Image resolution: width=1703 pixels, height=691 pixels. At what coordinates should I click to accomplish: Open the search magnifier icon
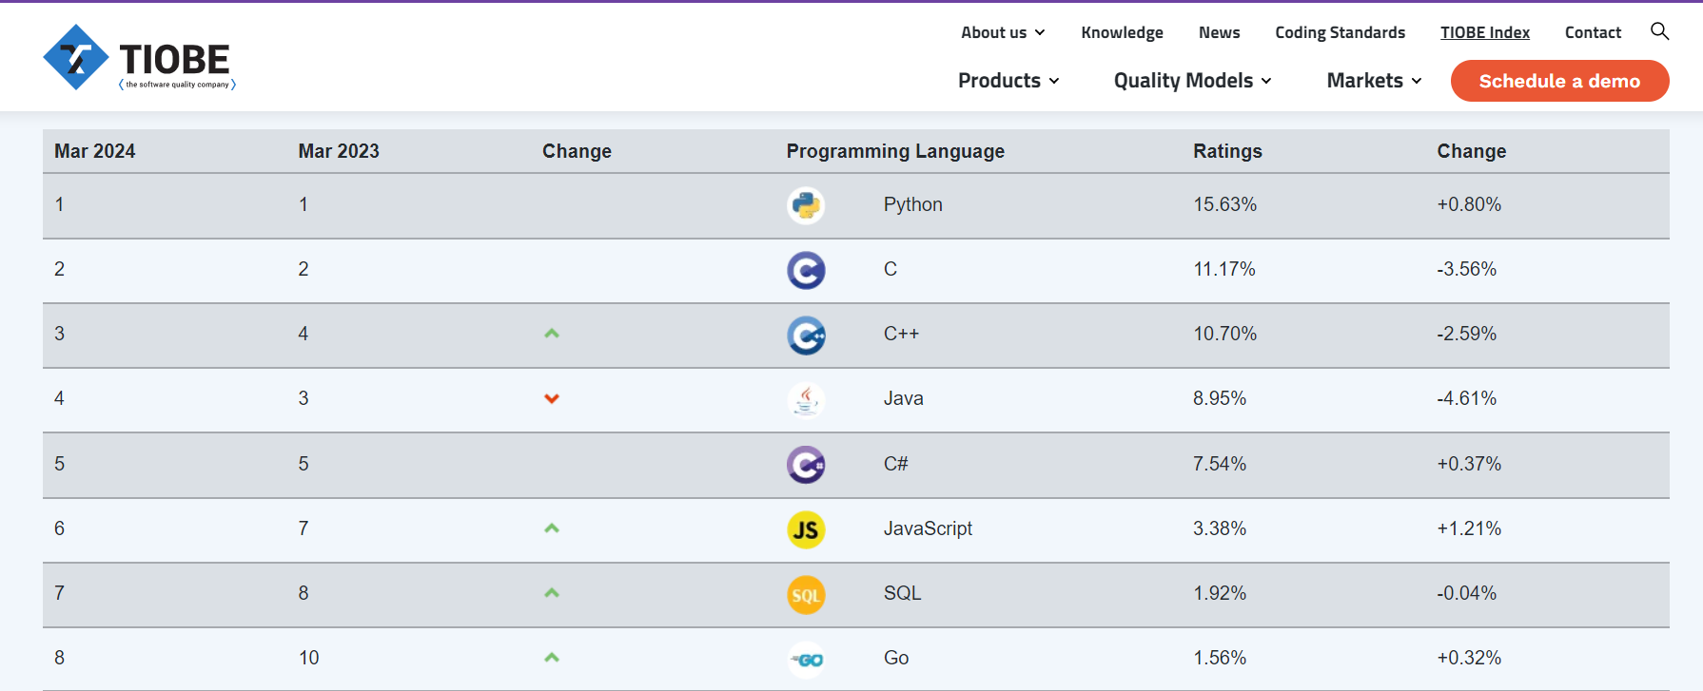click(1659, 31)
